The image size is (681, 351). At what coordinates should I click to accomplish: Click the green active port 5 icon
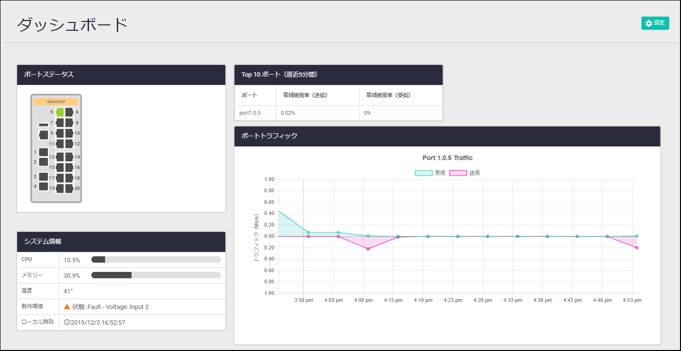point(60,112)
